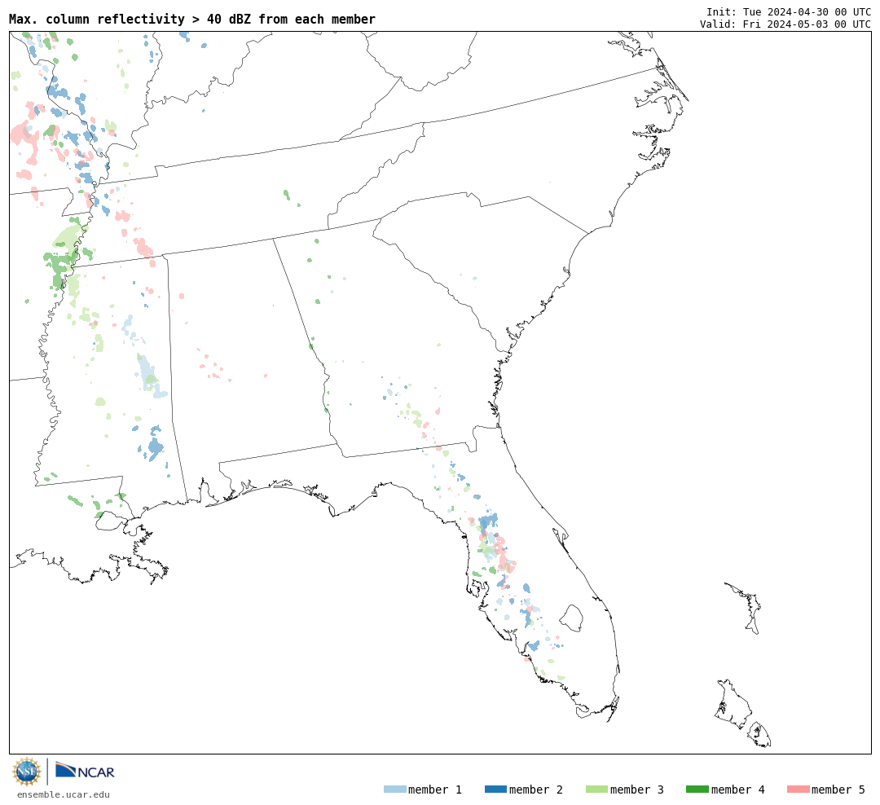Click the member 1 light blue swatch
Image resolution: width=880 pixels, height=805 pixels.
pos(394,790)
